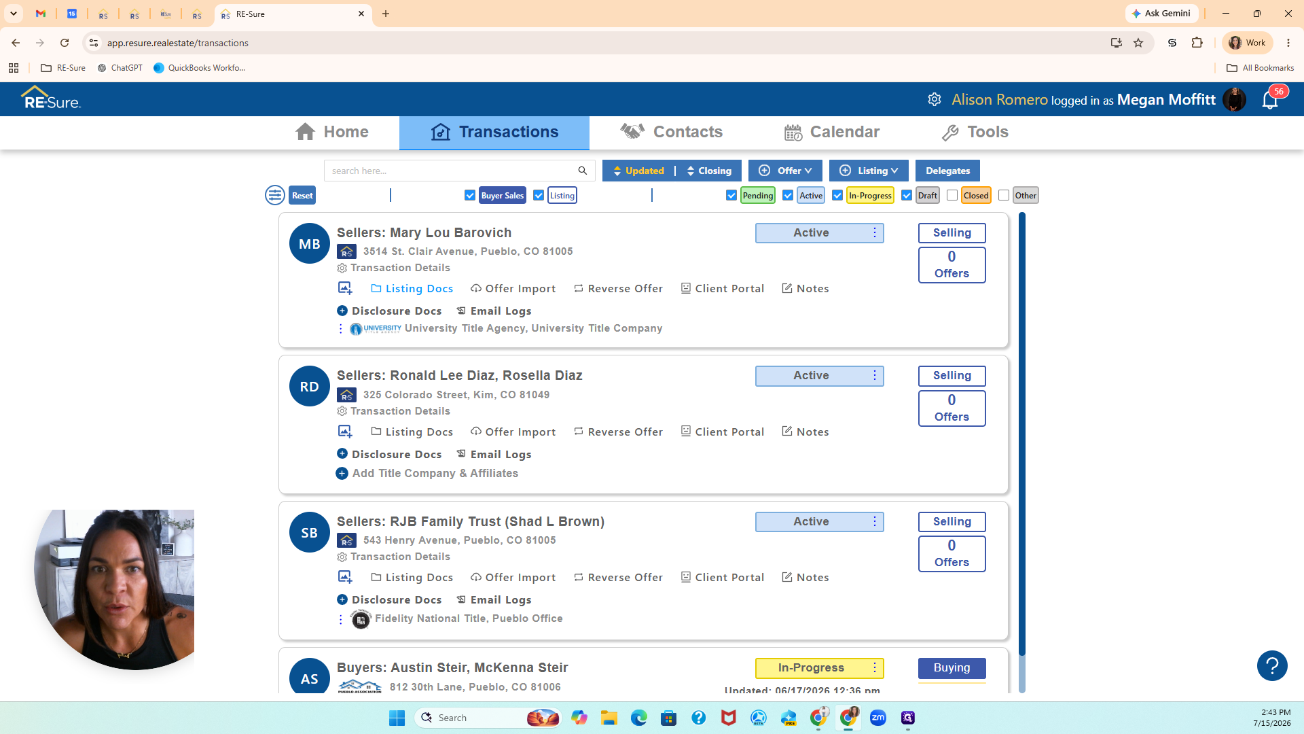Open the Tools tab
Image resolution: width=1304 pixels, height=734 pixels.
pyautogui.click(x=975, y=132)
